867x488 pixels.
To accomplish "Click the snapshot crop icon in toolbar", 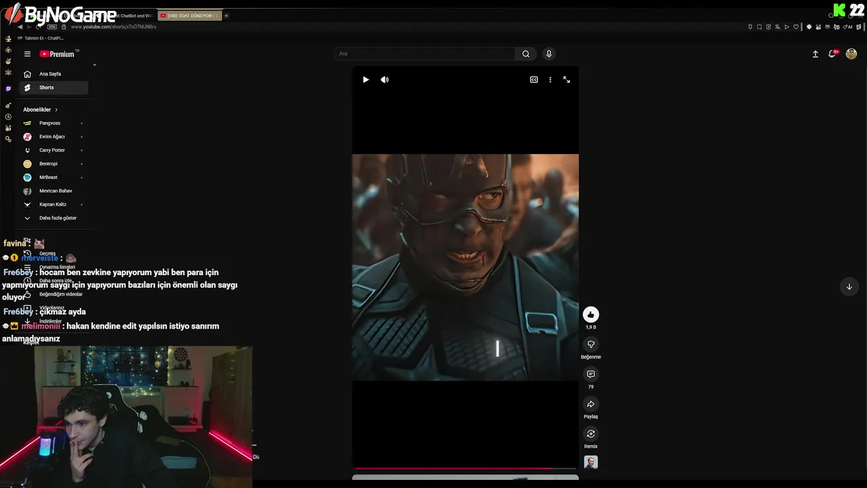I will pos(759,27).
